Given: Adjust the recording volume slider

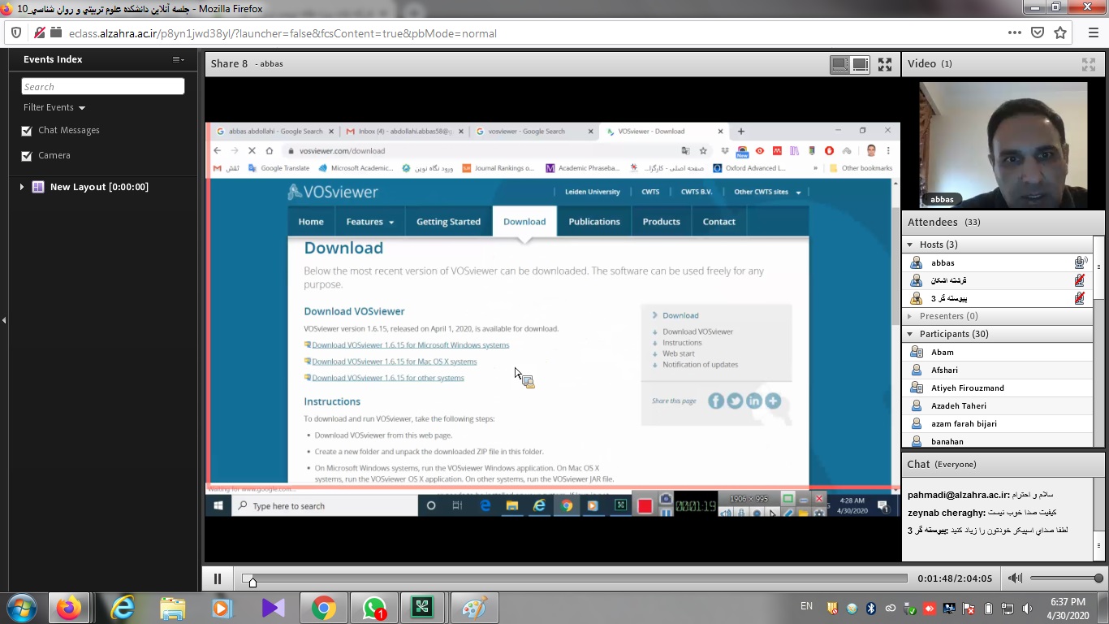Looking at the screenshot, I should [x=1067, y=578].
